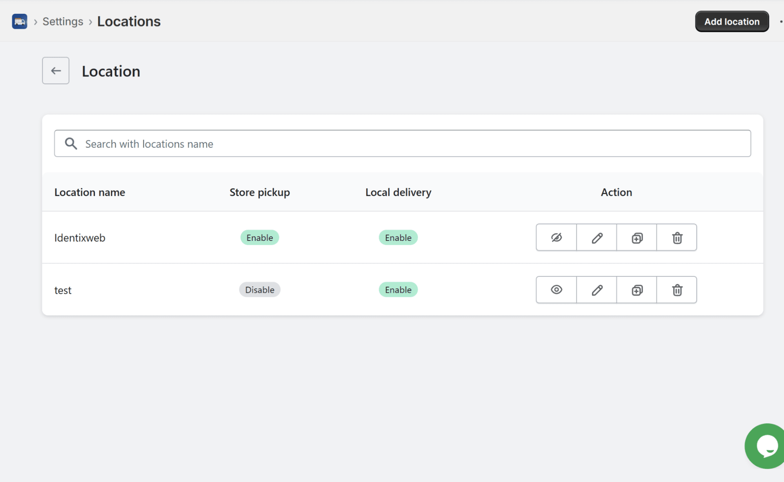784x482 pixels.
Task: Delete the Identixweb location
Action: click(x=677, y=238)
